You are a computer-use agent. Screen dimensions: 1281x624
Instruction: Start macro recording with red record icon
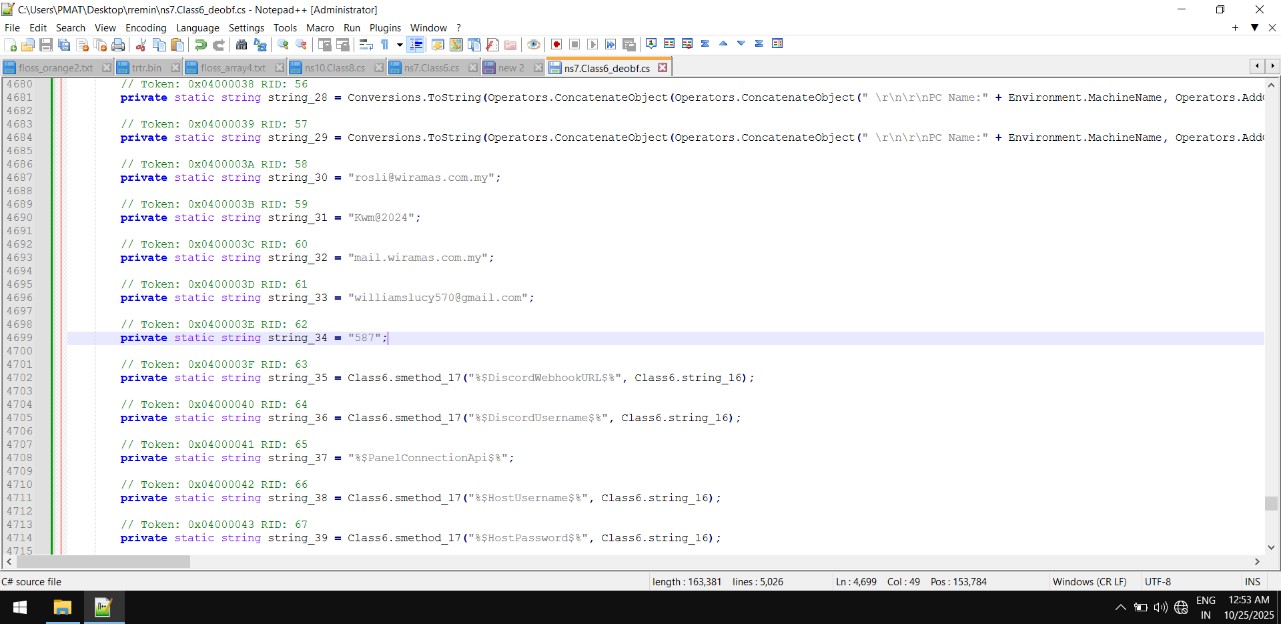point(556,45)
